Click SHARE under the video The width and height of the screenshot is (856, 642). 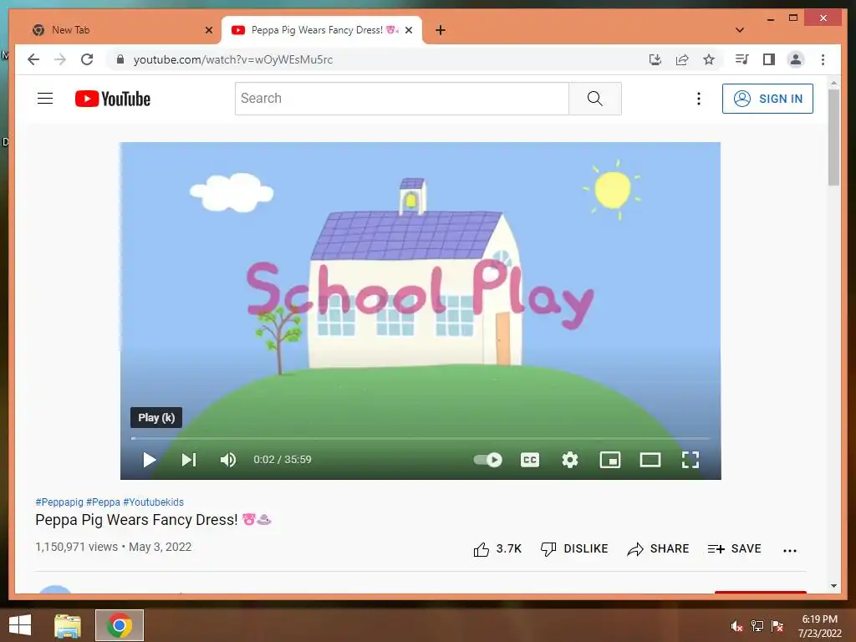click(658, 548)
